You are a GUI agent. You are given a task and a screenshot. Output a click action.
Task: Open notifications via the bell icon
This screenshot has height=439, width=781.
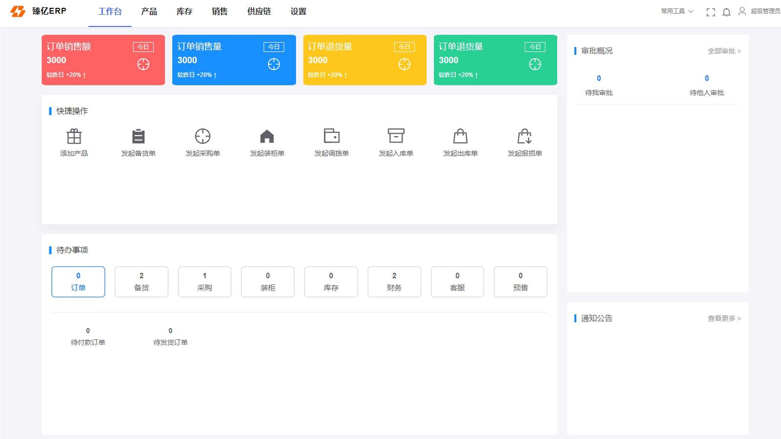coord(726,12)
